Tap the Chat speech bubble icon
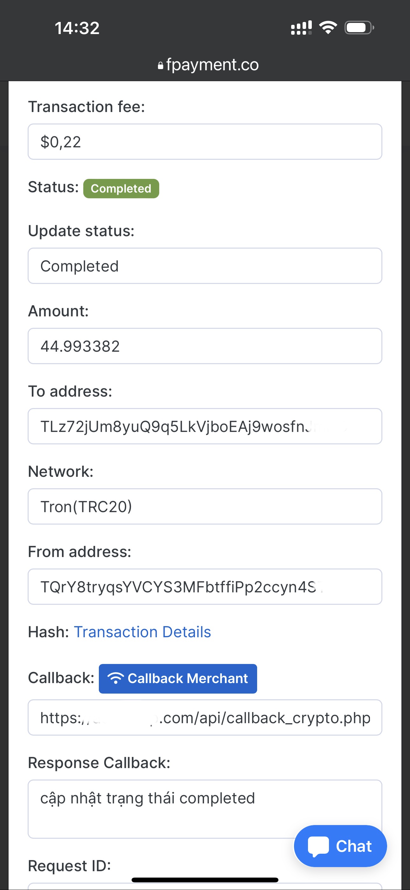The width and height of the screenshot is (410, 890). [x=318, y=846]
